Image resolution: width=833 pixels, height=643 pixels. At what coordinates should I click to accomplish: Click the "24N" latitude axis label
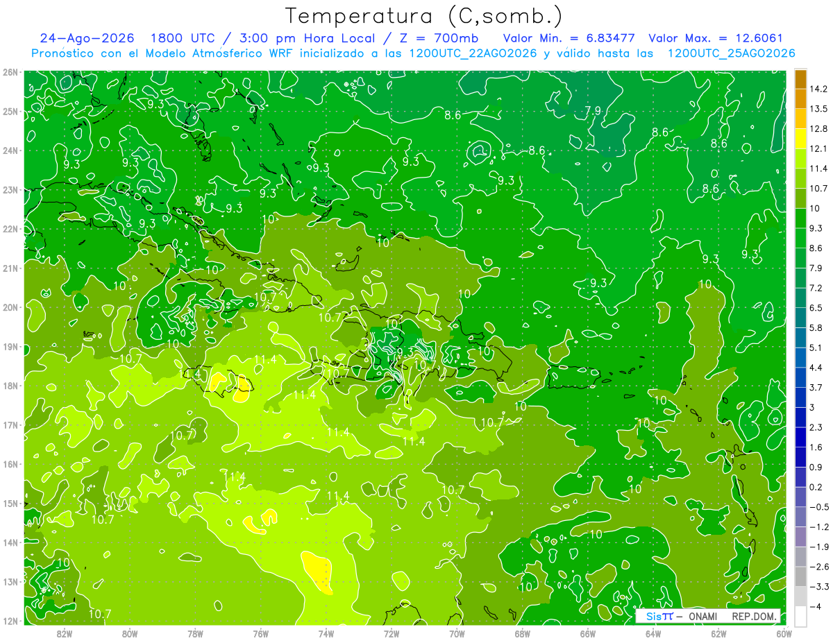click(10, 151)
